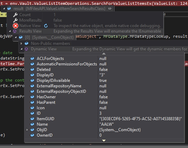188x148 pixels.
Task: Click the Icon property cube icon
Action: pos(32,108)
